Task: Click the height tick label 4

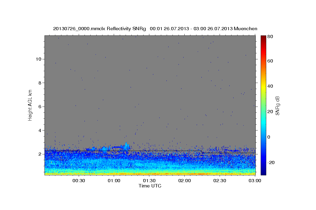Action: pos(40,130)
